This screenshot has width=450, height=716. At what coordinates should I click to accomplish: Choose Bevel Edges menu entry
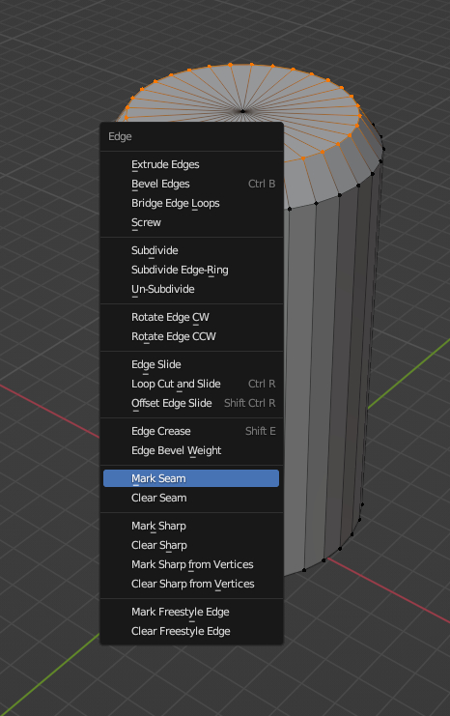click(191, 184)
